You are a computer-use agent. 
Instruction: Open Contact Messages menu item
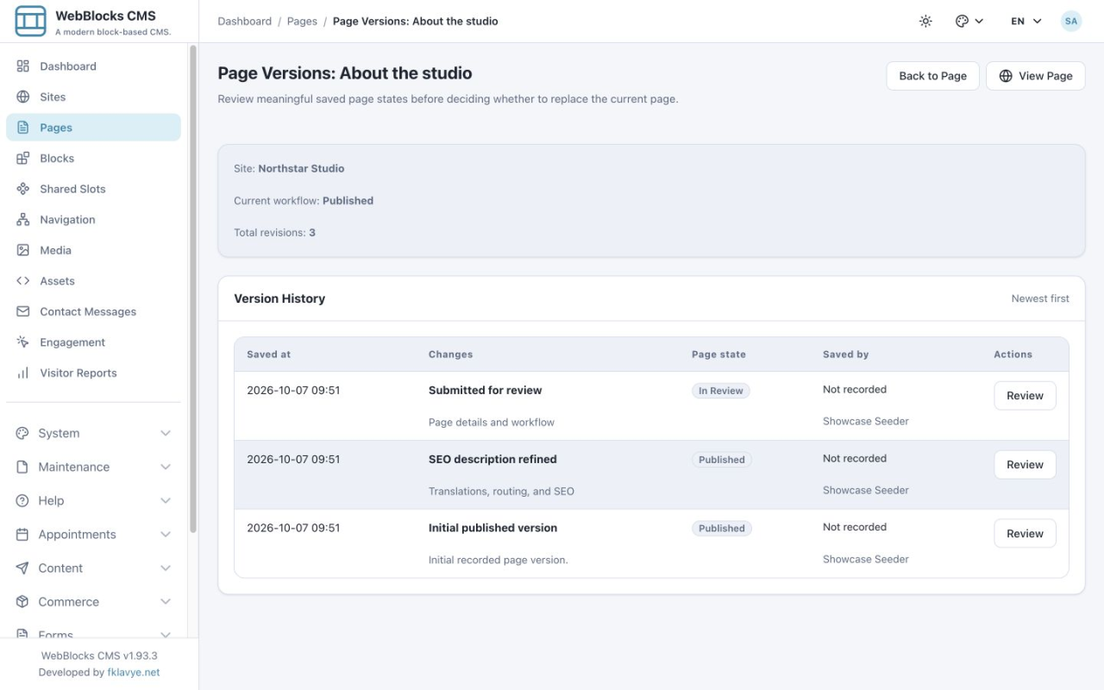pos(93,311)
